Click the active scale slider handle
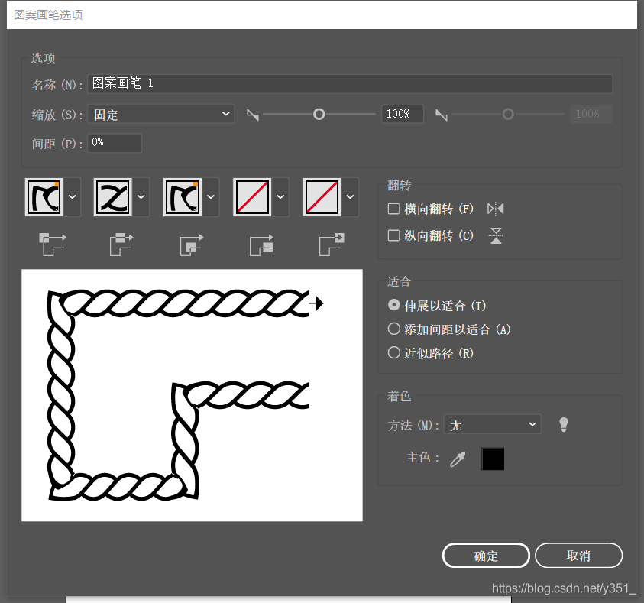The width and height of the screenshot is (644, 603). pyautogui.click(x=319, y=114)
